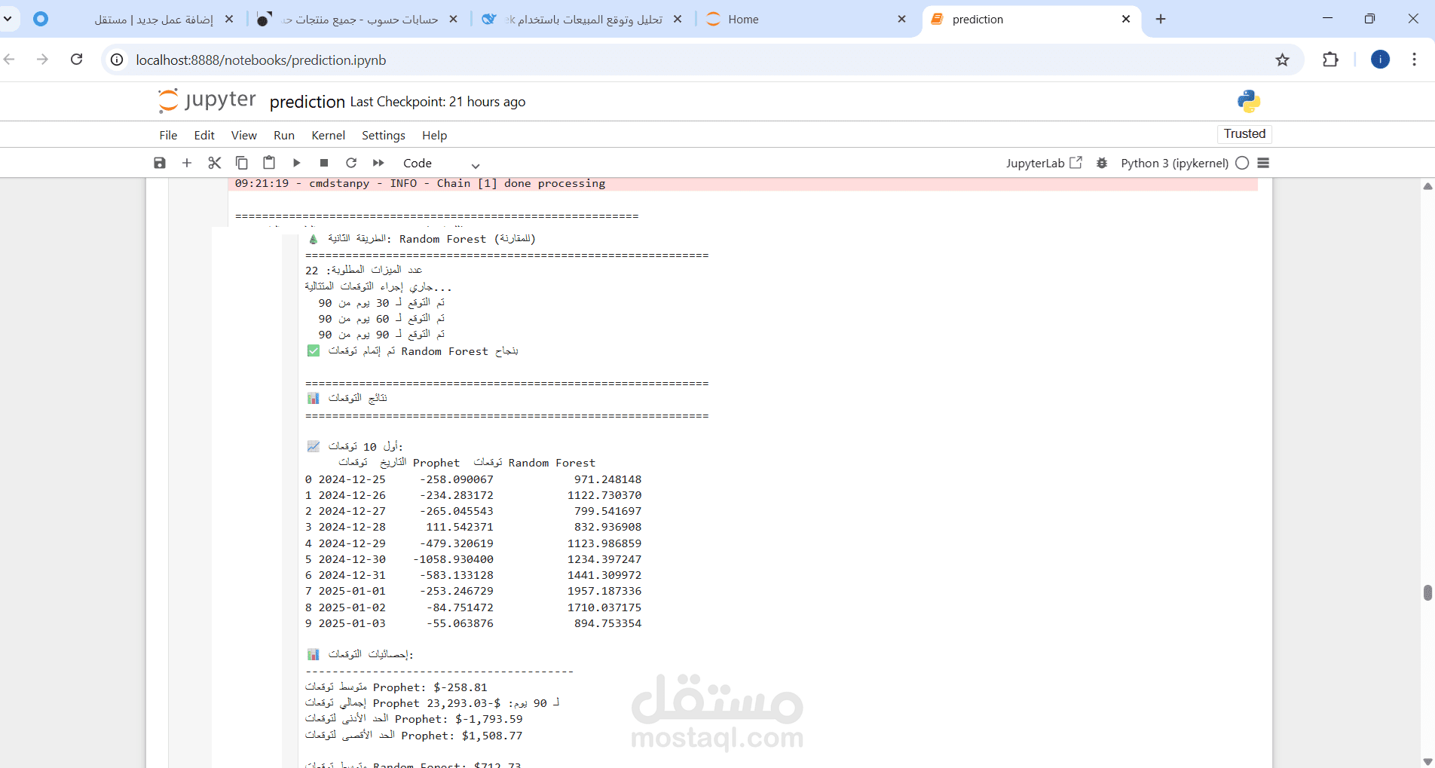
Task: Click the Chain [1] done processing log line
Action: [x=420, y=183]
